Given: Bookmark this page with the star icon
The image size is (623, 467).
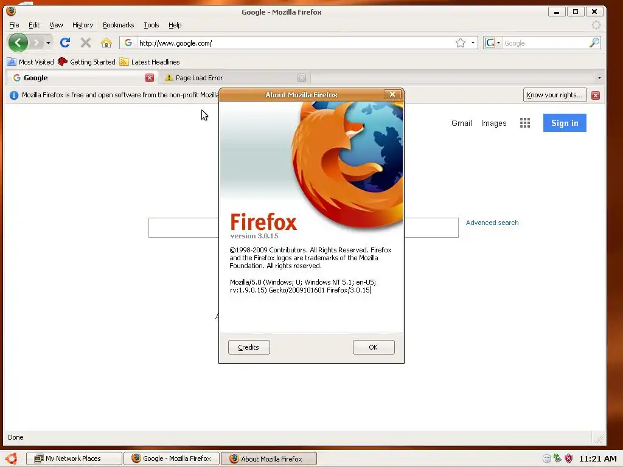Looking at the screenshot, I should click(461, 43).
